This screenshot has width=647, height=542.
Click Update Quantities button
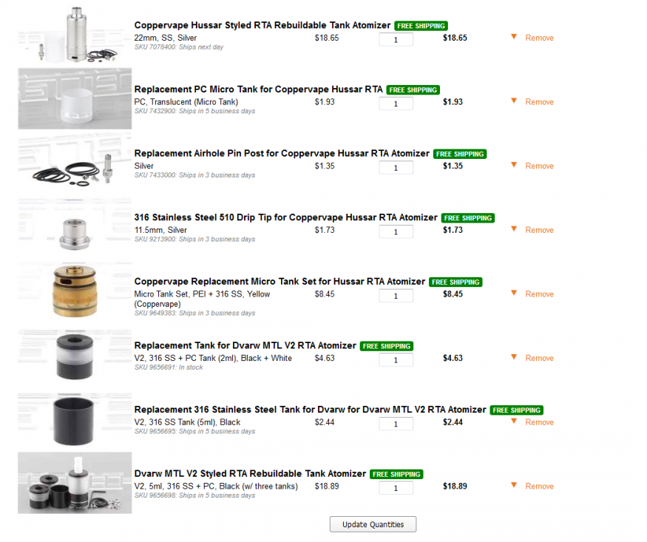(373, 524)
